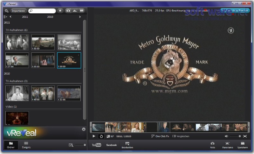254x154 pixels.
Task: Click Vergleichen to compare
Action: point(181,136)
